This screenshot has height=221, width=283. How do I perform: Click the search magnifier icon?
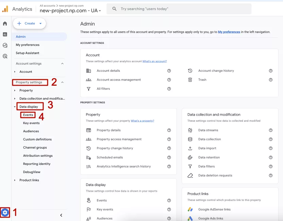pos(114,8)
